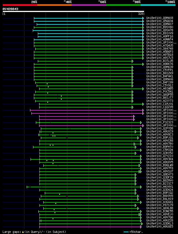Viewport: 178px width, 234px height.
Task: Select the UniRef100_A4X4V1 label
Action: tap(160, 187)
